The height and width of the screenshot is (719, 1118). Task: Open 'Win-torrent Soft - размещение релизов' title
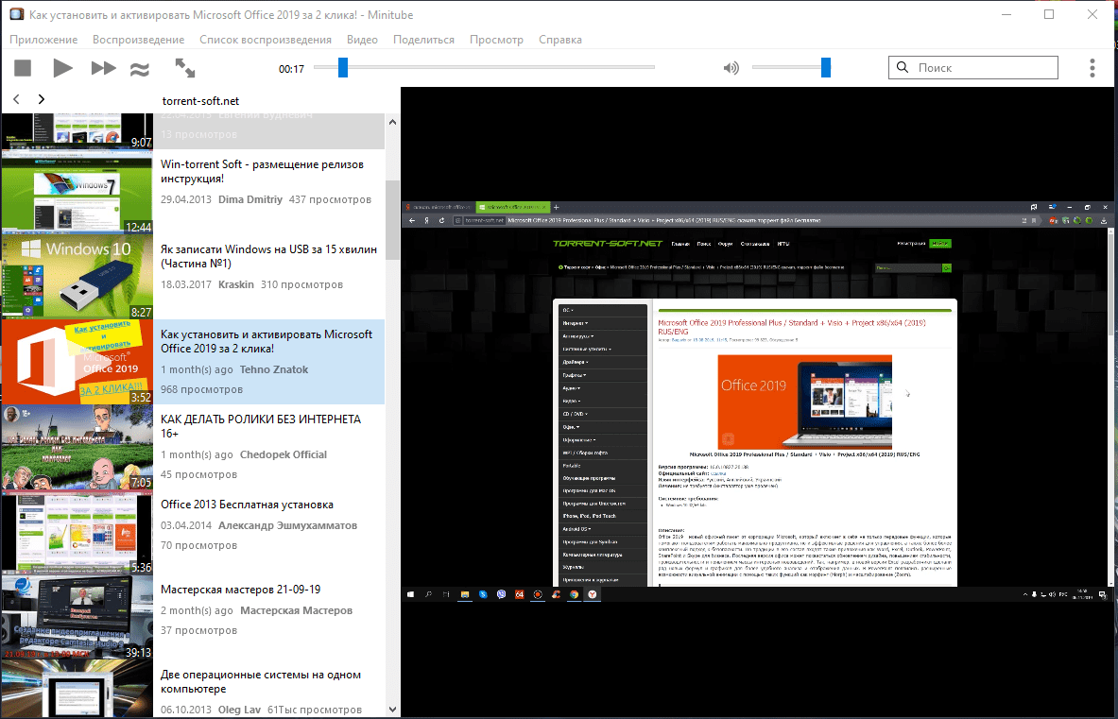point(262,171)
